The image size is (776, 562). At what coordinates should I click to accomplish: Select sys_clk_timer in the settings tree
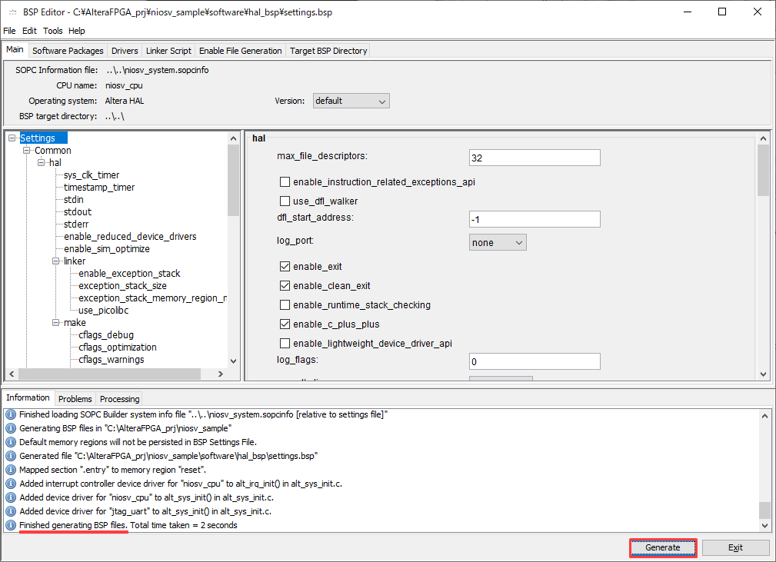92,175
